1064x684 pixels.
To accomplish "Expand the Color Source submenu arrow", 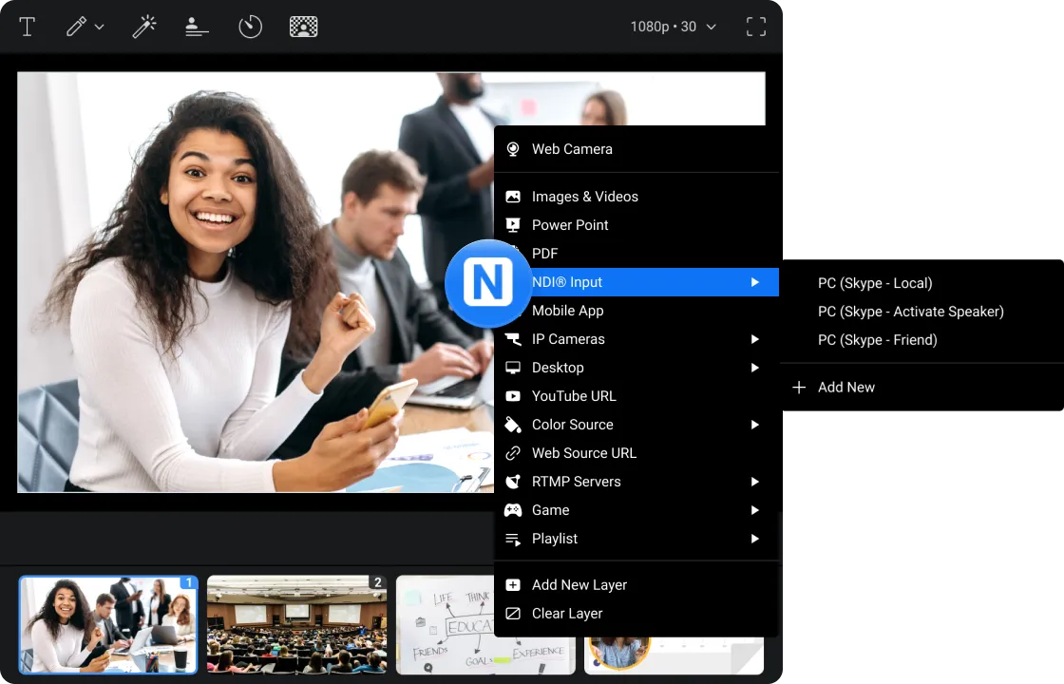I will point(755,425).
